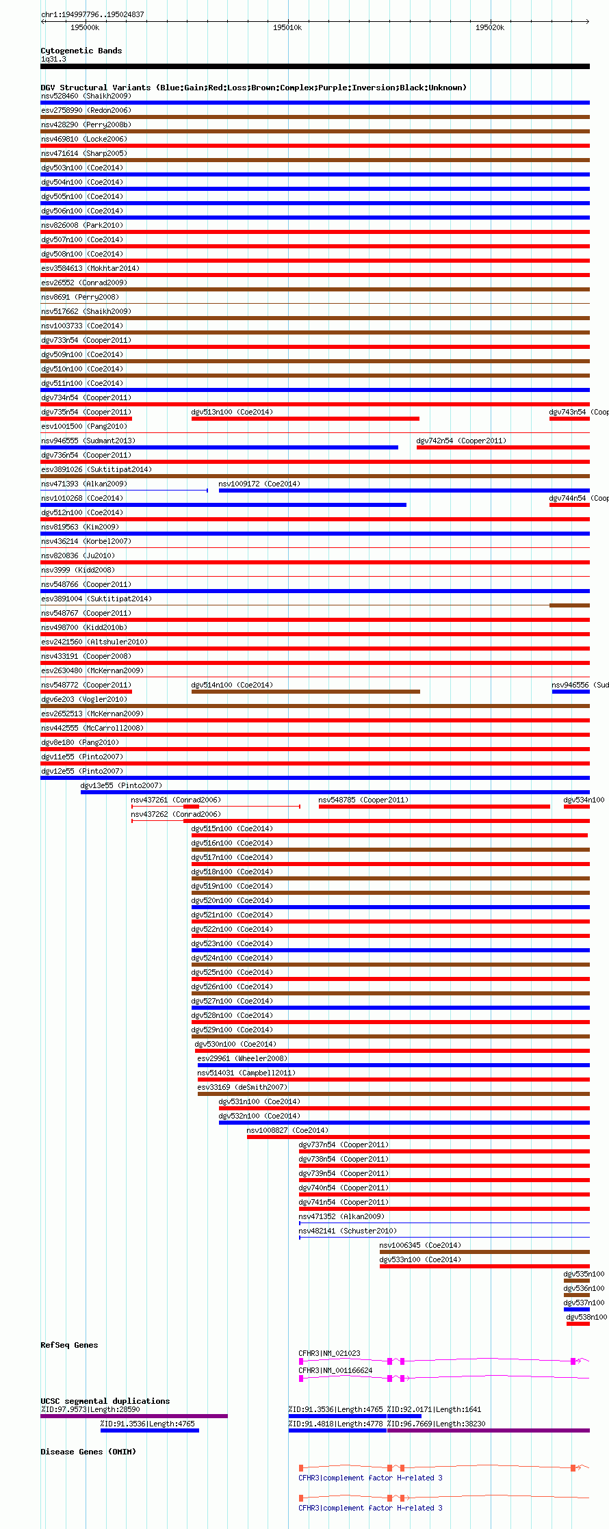Click the esv3891026 (Suktitipat2014) label
609x1529 pixels.
96,469
